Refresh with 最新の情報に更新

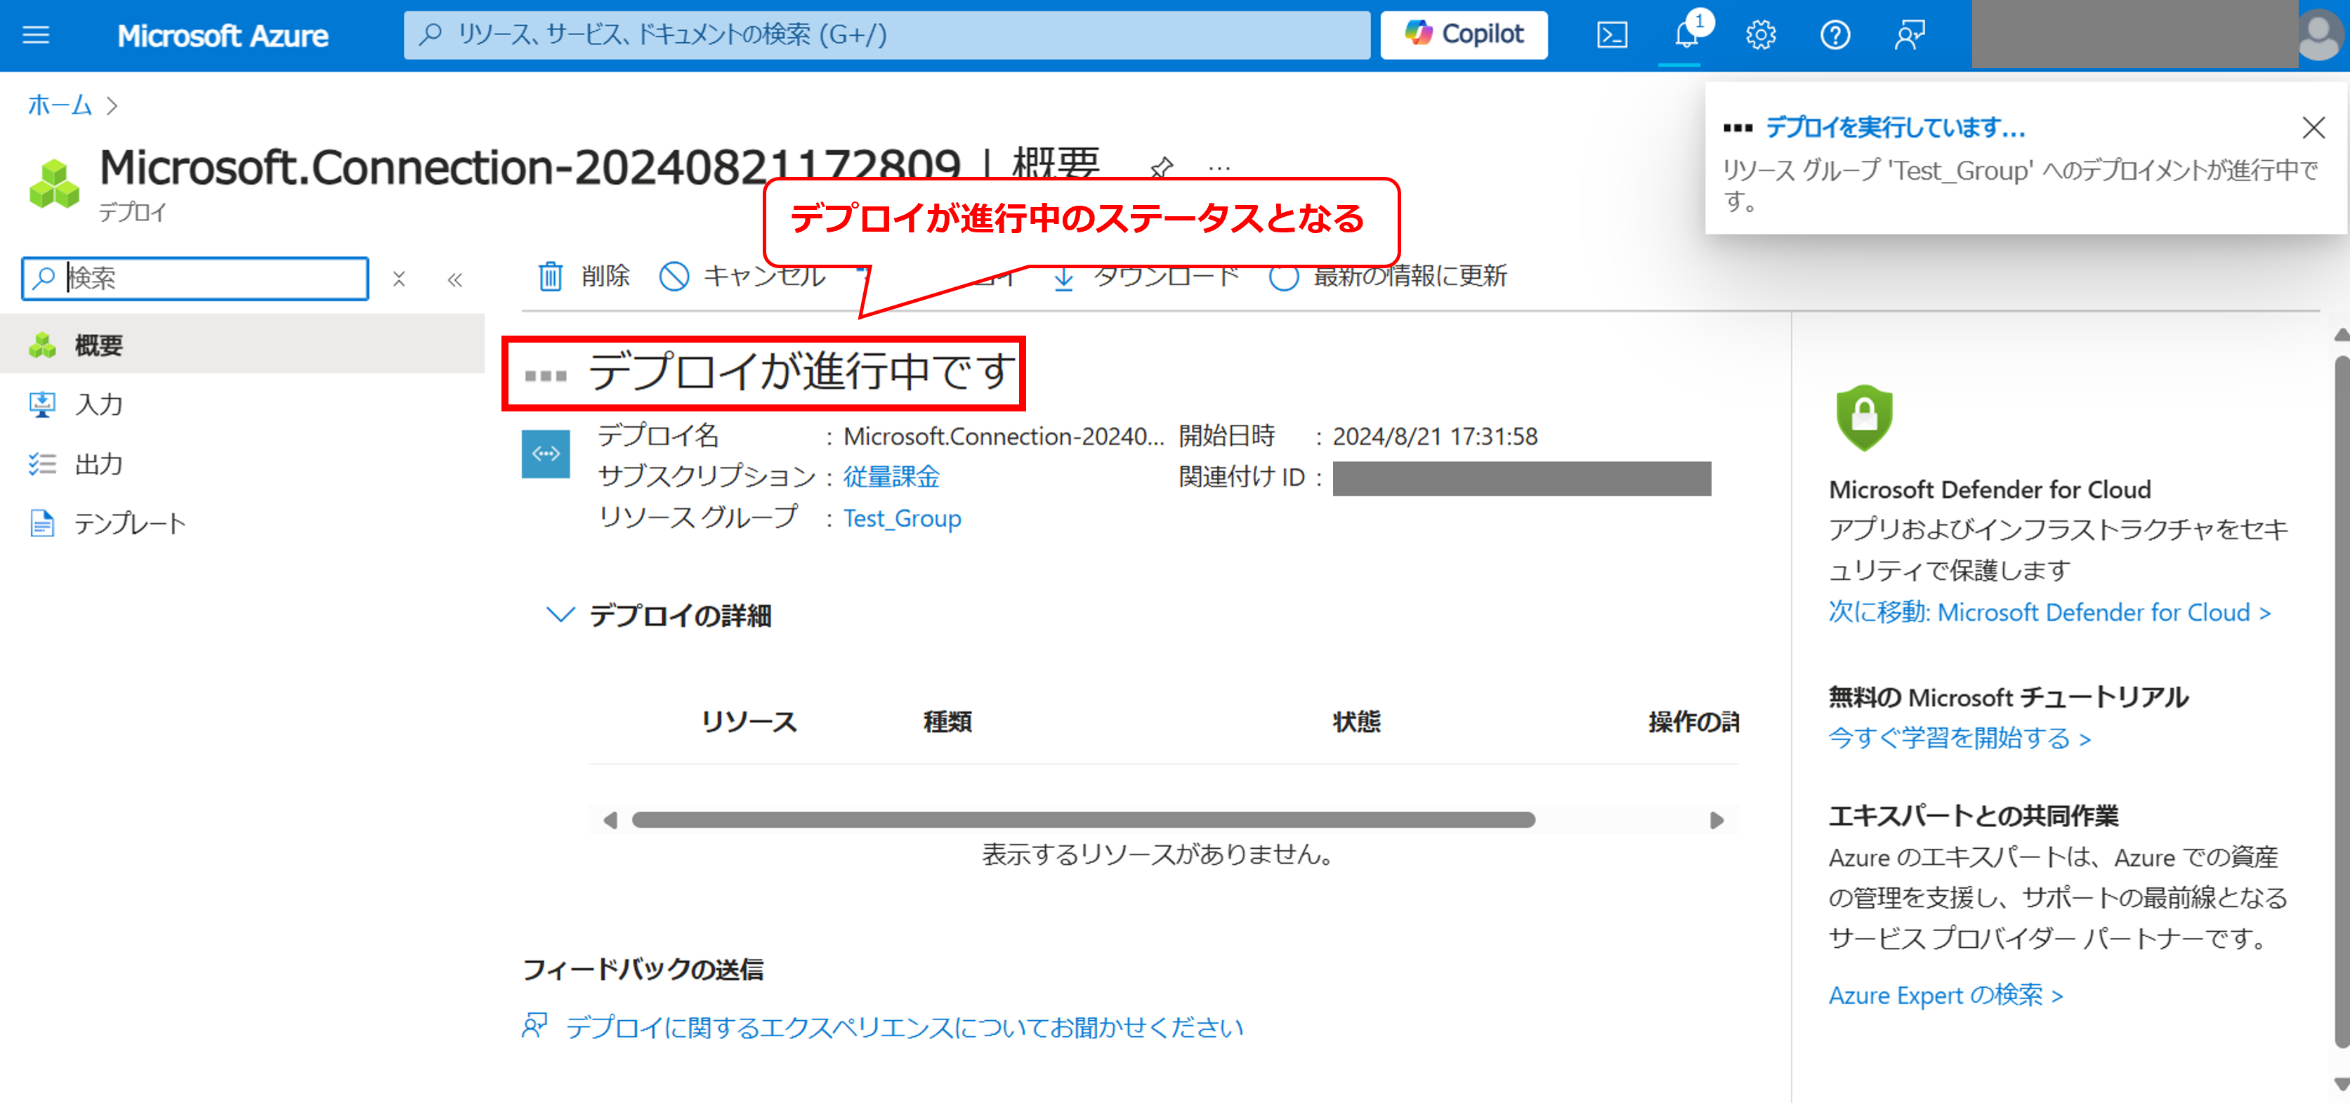tap(1388, 275)
